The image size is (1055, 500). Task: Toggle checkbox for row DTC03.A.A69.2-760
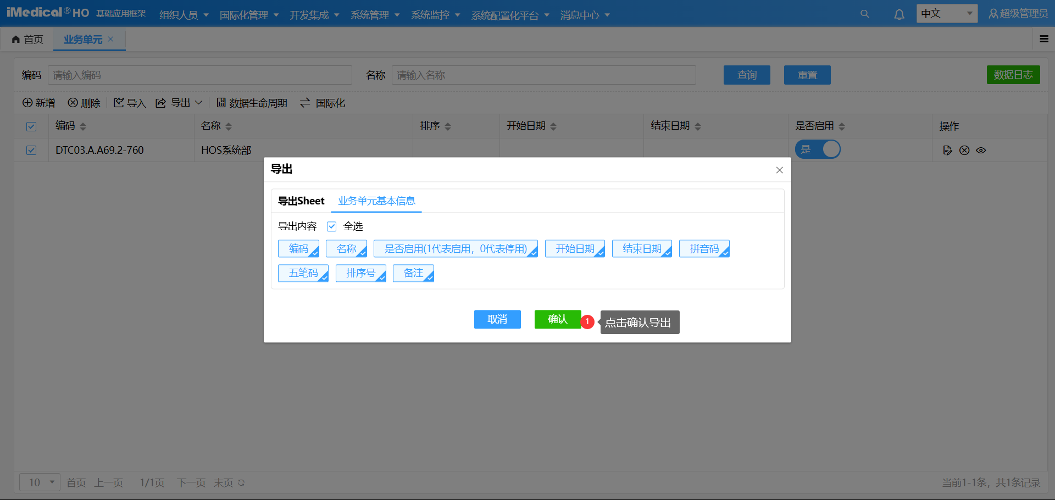tap(31, 150)
